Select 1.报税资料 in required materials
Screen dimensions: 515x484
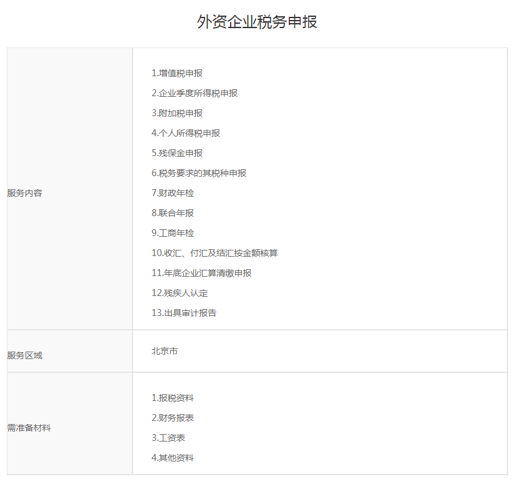pyautogui.click(x=172, y=398)
